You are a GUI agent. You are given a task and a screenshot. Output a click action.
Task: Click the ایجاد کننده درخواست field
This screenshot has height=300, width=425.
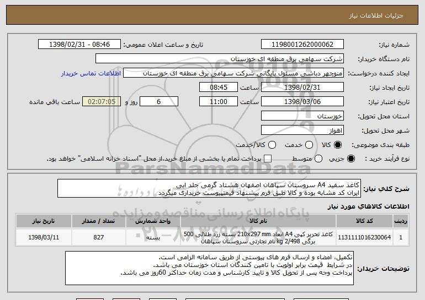tap(233, 73)
